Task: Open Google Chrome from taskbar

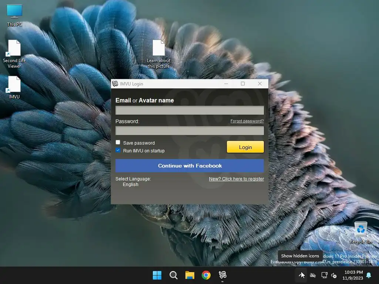Action: tap(206, 275)
